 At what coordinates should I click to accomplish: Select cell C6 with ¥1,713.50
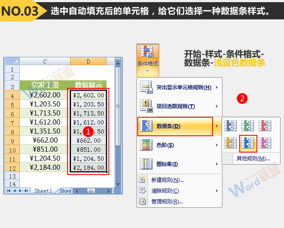pyautogui.click(x=45, y=113)
